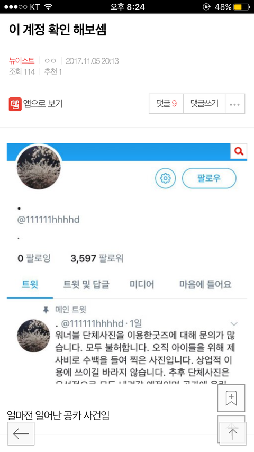This screenshot has height=452, width=254.
Task: Tap the @111111hhhhd handle in pinned tweet
Action: pos(92,323)
